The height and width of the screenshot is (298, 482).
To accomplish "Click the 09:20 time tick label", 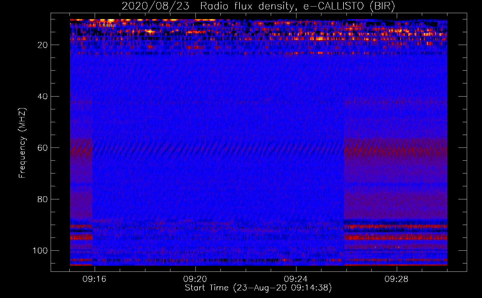I will [195, 279].
